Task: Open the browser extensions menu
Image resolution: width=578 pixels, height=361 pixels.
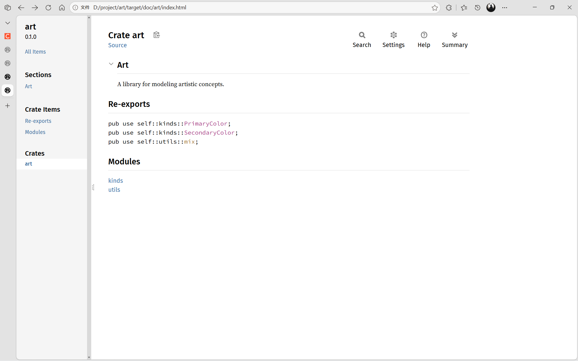Action: pos(449,8)
